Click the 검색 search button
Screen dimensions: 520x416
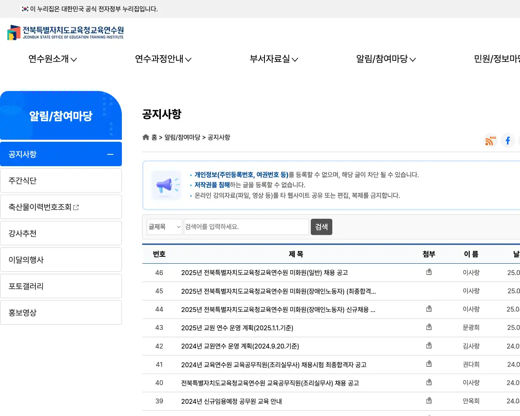tap(321, 227)
